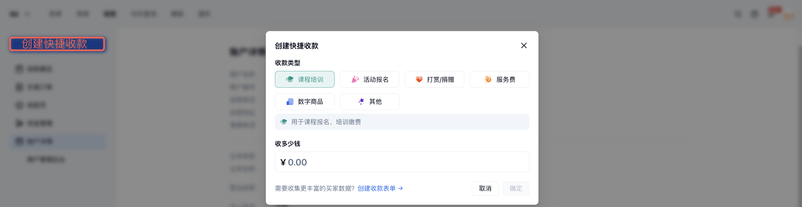Choose the 打赏/捐赠 payment type
Viewport: 802px width, 207px height.
click(x=434, y=79)
